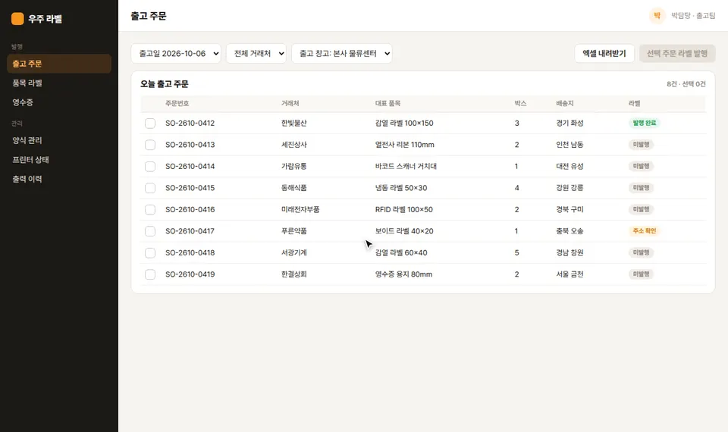Click the customer name 한결상회
Image resolution: width=728 pixels, height=432 pixels.
[294, 274]
